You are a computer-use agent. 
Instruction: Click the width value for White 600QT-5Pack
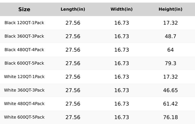pyautogui.click(x=121, y=117)
